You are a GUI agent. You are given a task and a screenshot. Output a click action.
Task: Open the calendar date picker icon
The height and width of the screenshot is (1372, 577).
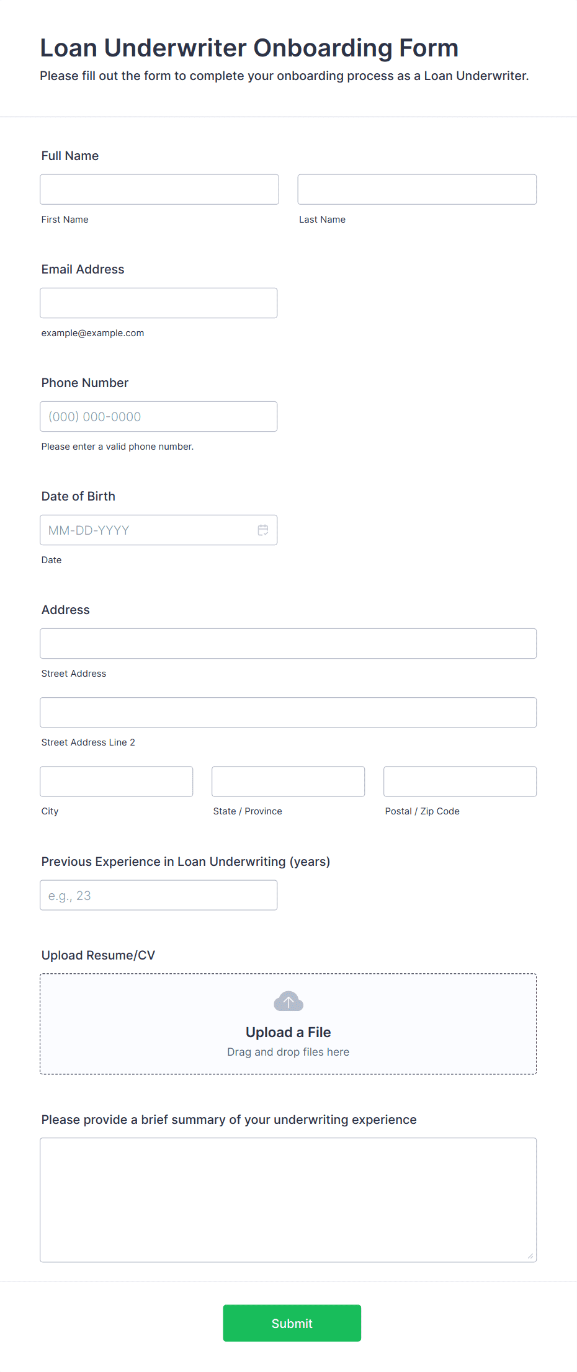click(262, 530)
